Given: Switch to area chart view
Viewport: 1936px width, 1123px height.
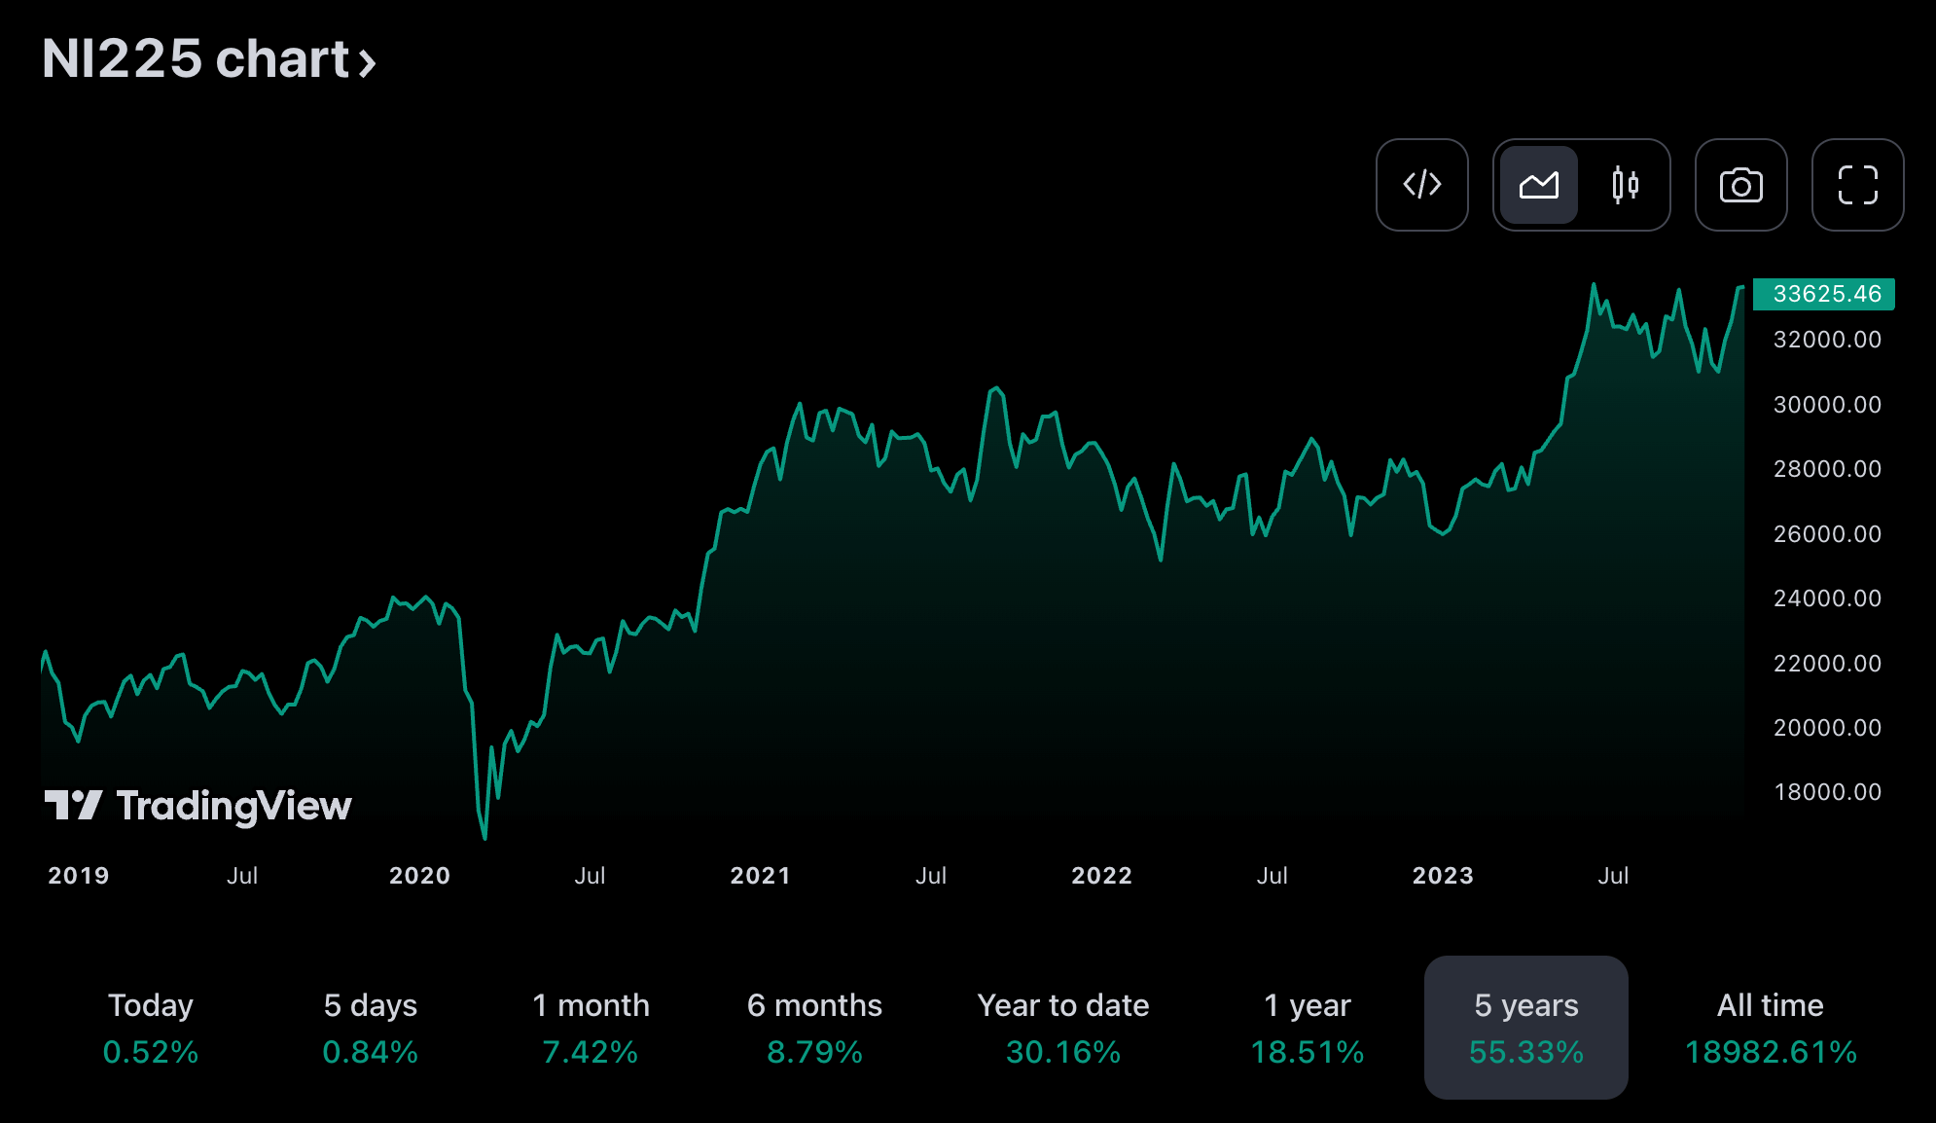Looking at the screenshot, I should (1538, 185).
